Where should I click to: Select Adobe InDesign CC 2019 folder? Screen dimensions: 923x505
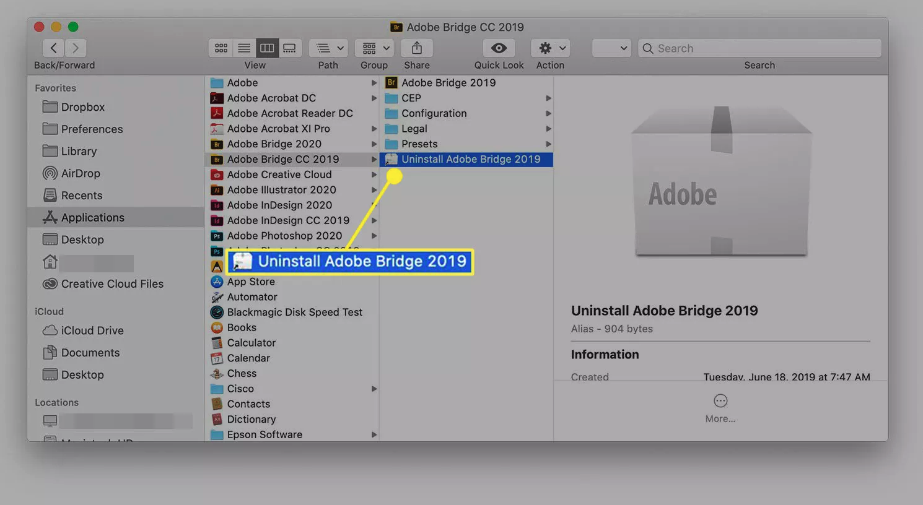[291, 220]
